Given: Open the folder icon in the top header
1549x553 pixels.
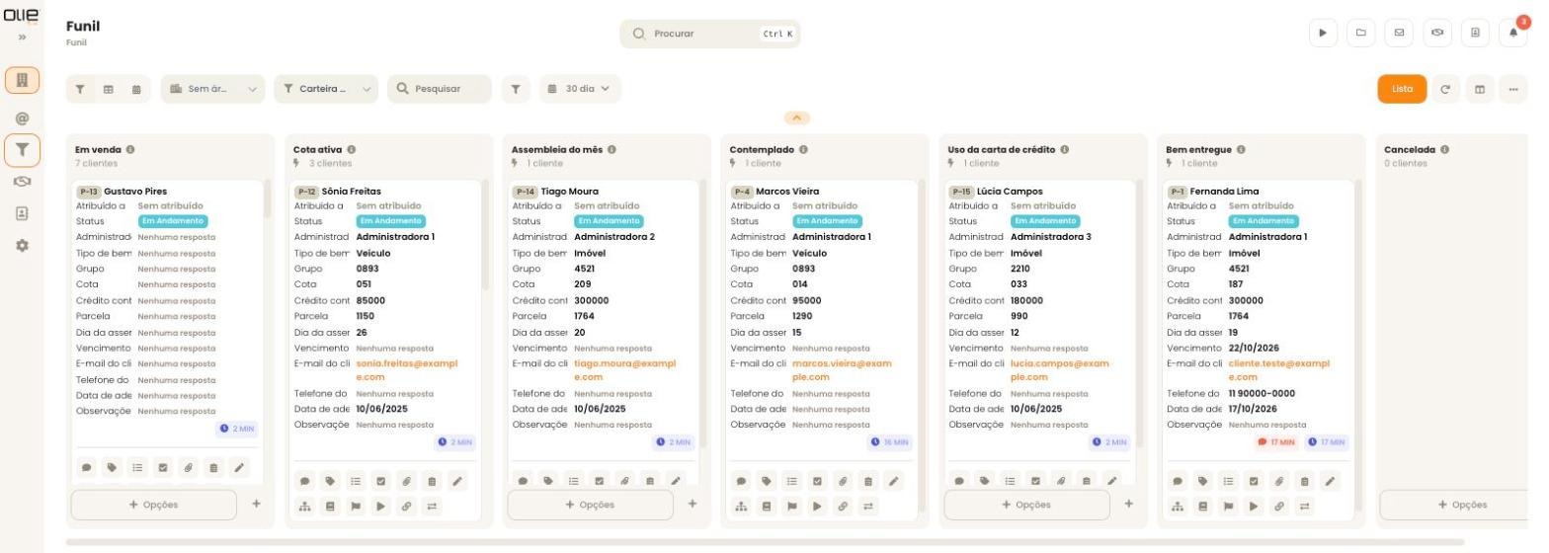Looking at the screenshot, I should [x=1360, y=33].
